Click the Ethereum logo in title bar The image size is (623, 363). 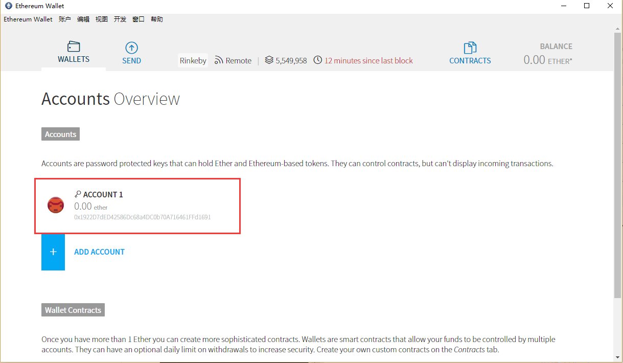click(x=8, y=6)
